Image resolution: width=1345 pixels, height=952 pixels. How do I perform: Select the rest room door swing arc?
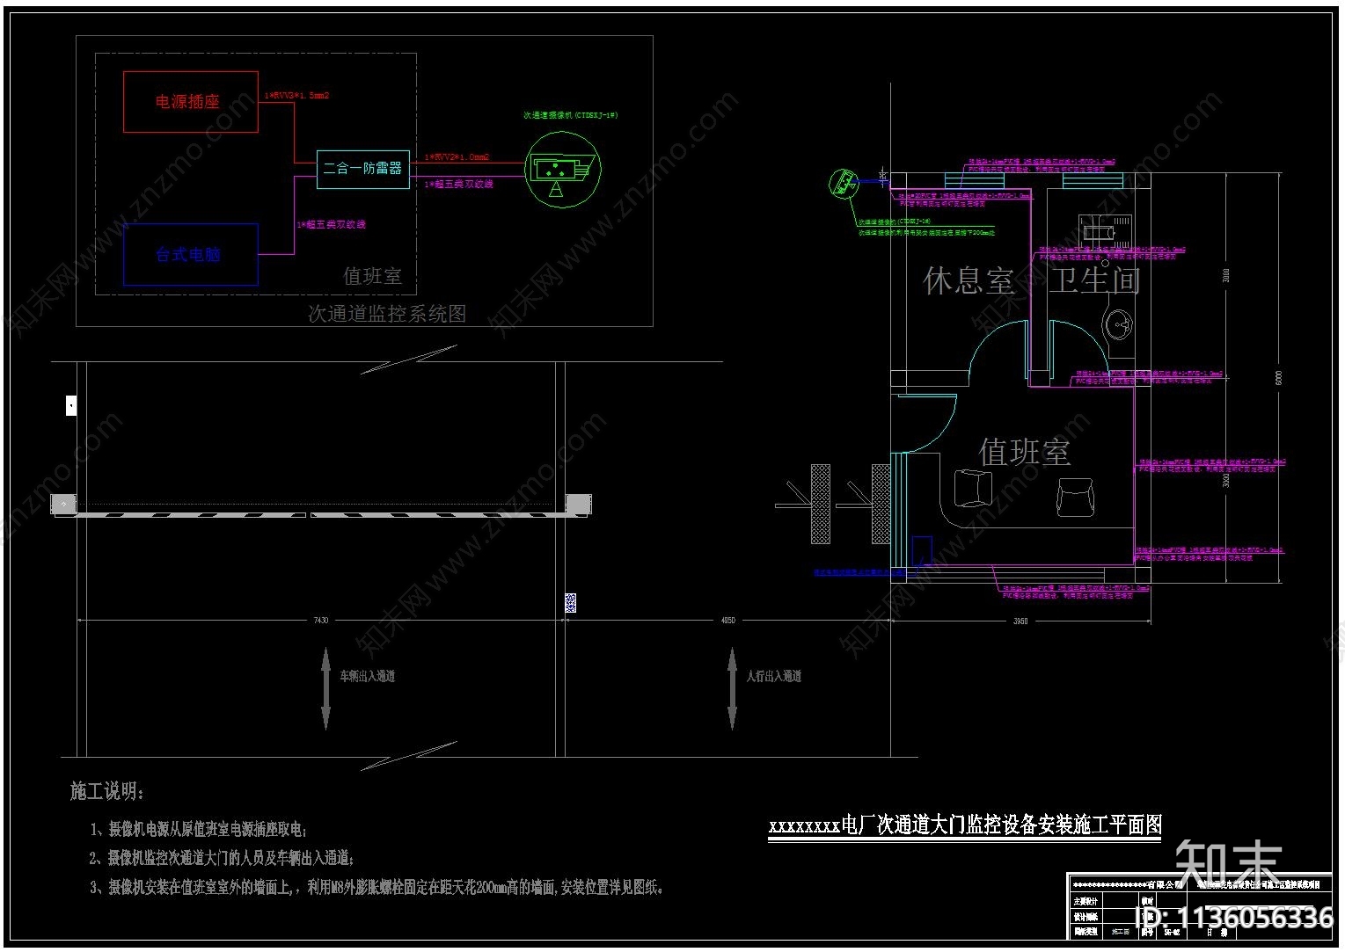[996, 352]
